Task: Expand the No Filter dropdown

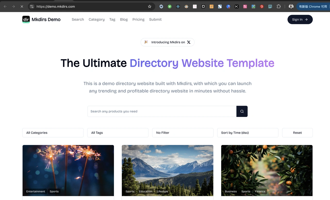Action: 183,133
